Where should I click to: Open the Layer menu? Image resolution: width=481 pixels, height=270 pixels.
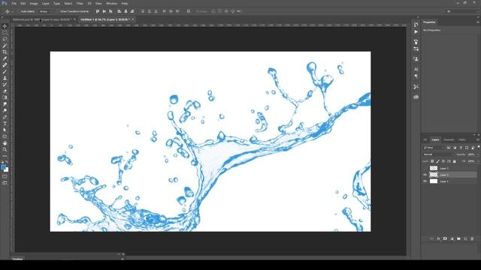[45, 3]
